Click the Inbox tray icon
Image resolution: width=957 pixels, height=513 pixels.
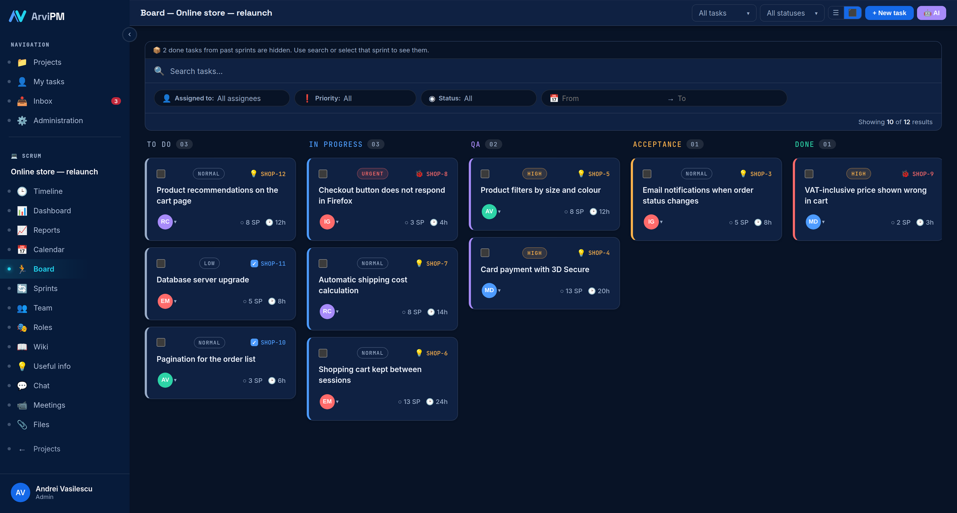click(x=22, y=101)
